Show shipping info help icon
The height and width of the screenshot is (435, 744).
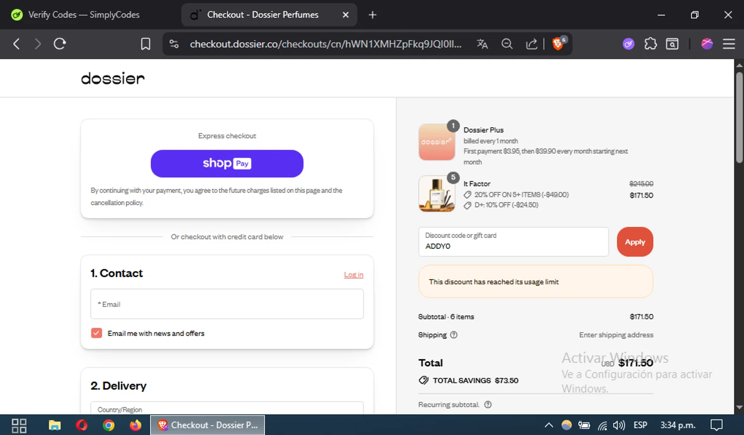point(454,335)
